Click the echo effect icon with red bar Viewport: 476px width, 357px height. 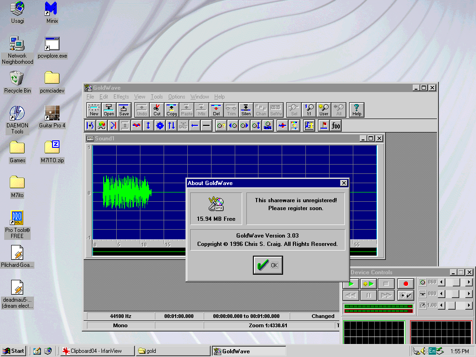pyautogui.click(x=113, y=126)
